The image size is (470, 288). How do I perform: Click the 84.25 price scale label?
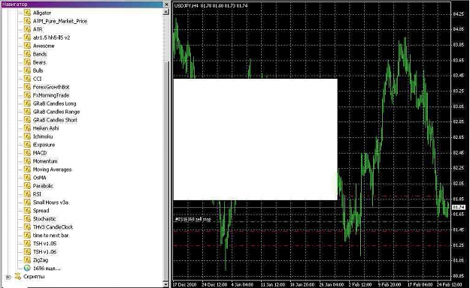[458, 14]
